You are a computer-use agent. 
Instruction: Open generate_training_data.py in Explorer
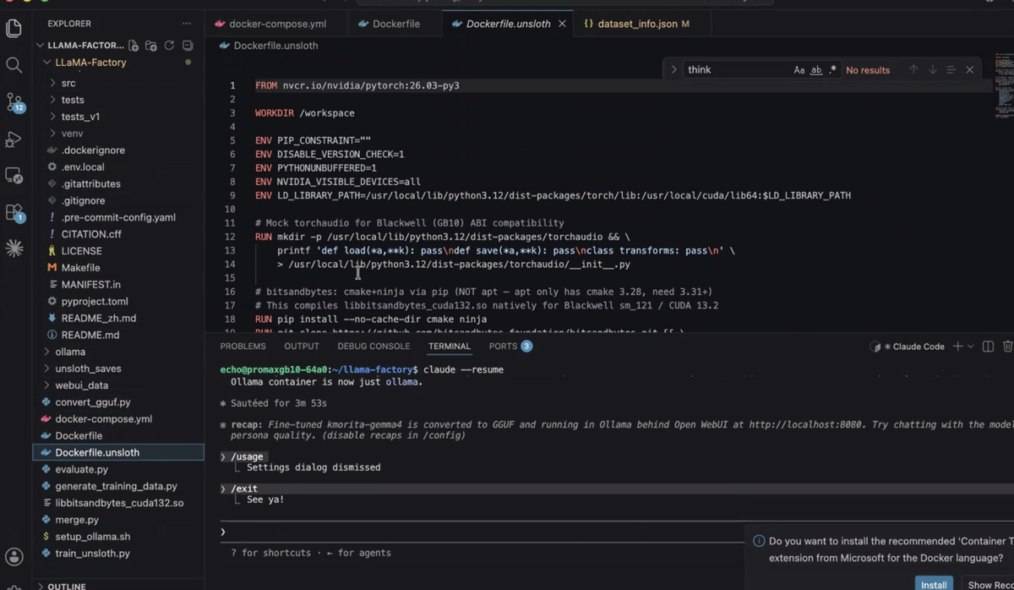(116, 486)
